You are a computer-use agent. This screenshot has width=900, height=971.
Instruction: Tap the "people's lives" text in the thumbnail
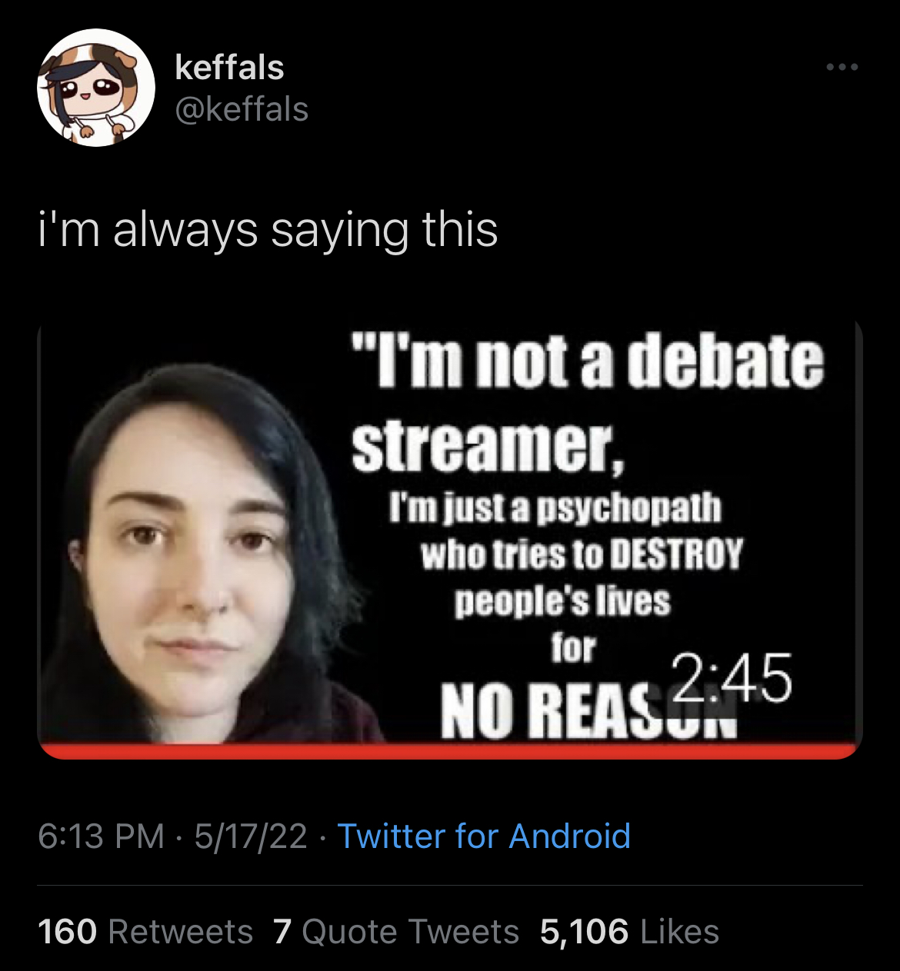(563, 600)
